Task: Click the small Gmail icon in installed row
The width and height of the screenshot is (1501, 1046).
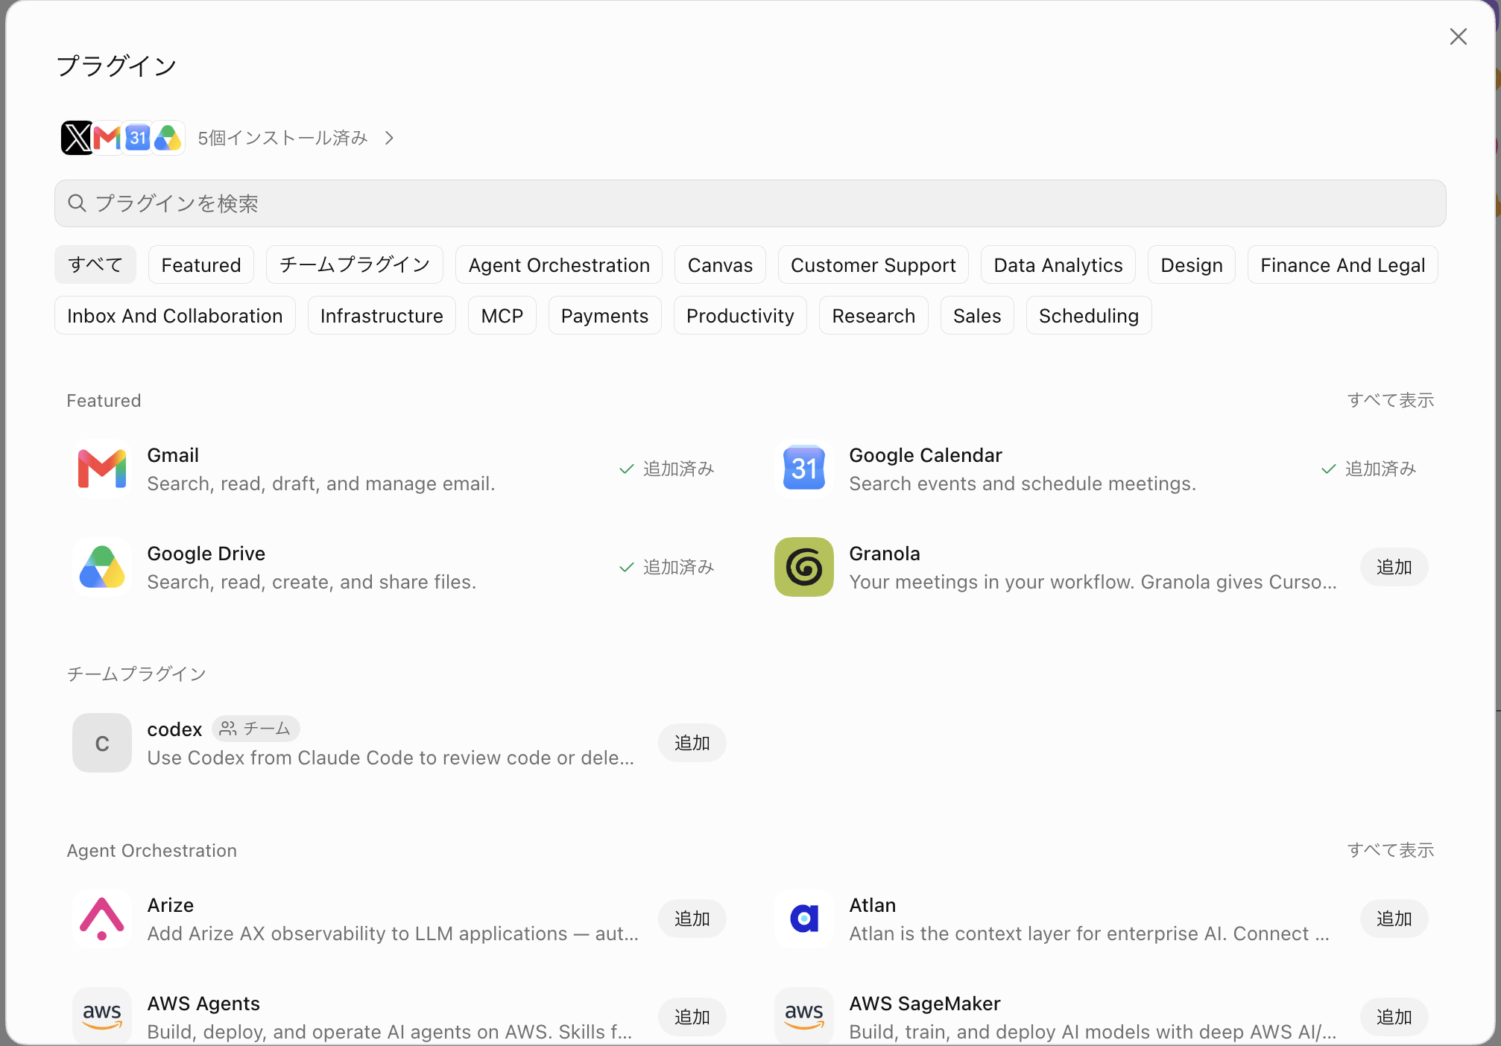Action: [107, 138]
